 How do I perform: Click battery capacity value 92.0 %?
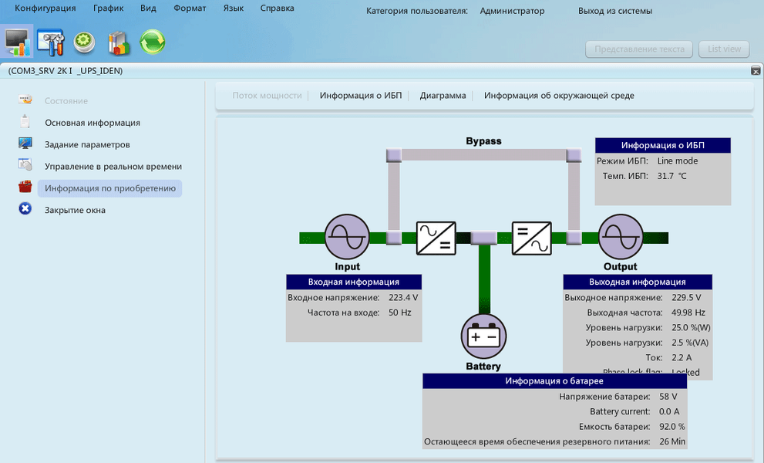point(672,427)
